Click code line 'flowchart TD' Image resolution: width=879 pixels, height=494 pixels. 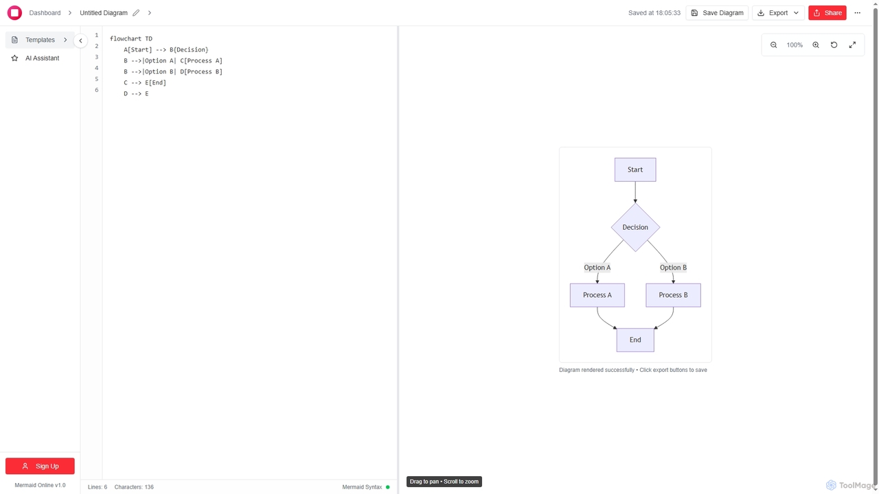tap(131, 38)
